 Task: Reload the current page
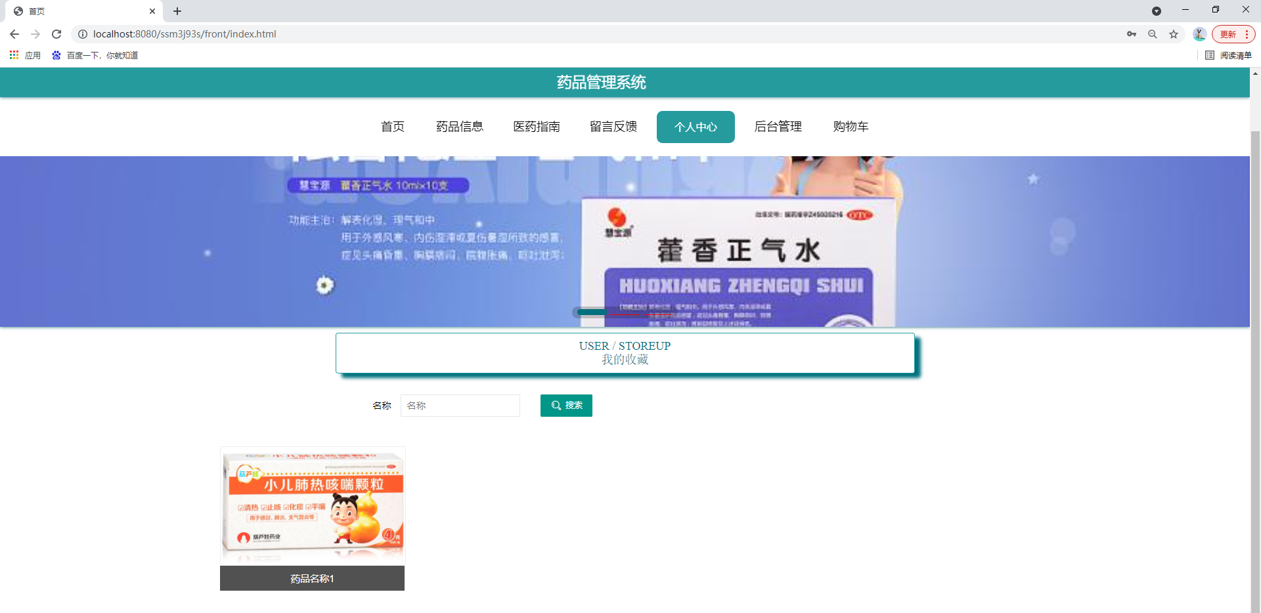[x=56, y=34]
